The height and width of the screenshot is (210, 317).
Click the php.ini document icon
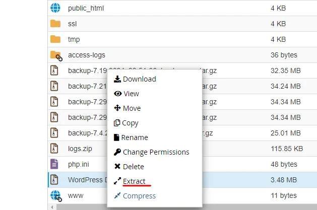pos(54,164)
